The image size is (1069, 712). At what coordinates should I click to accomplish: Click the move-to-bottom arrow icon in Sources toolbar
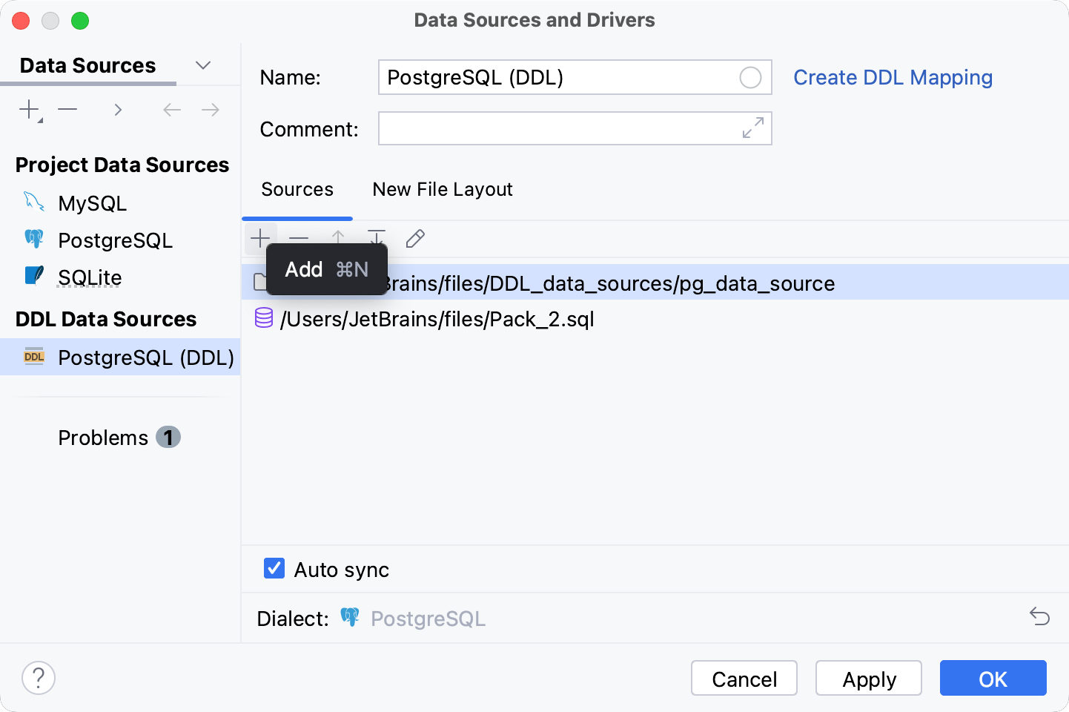pyautogui.click(x=377, y=238)
